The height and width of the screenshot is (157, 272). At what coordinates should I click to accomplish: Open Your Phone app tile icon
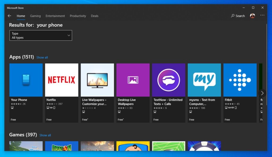pos(26,80)
